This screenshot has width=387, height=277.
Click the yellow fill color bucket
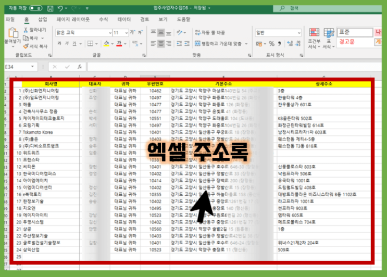(x=106, y=44)
